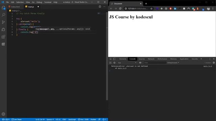Open the Live Share activity bar icon
Viewport: 216px width, 121px height.
[3, 44]
